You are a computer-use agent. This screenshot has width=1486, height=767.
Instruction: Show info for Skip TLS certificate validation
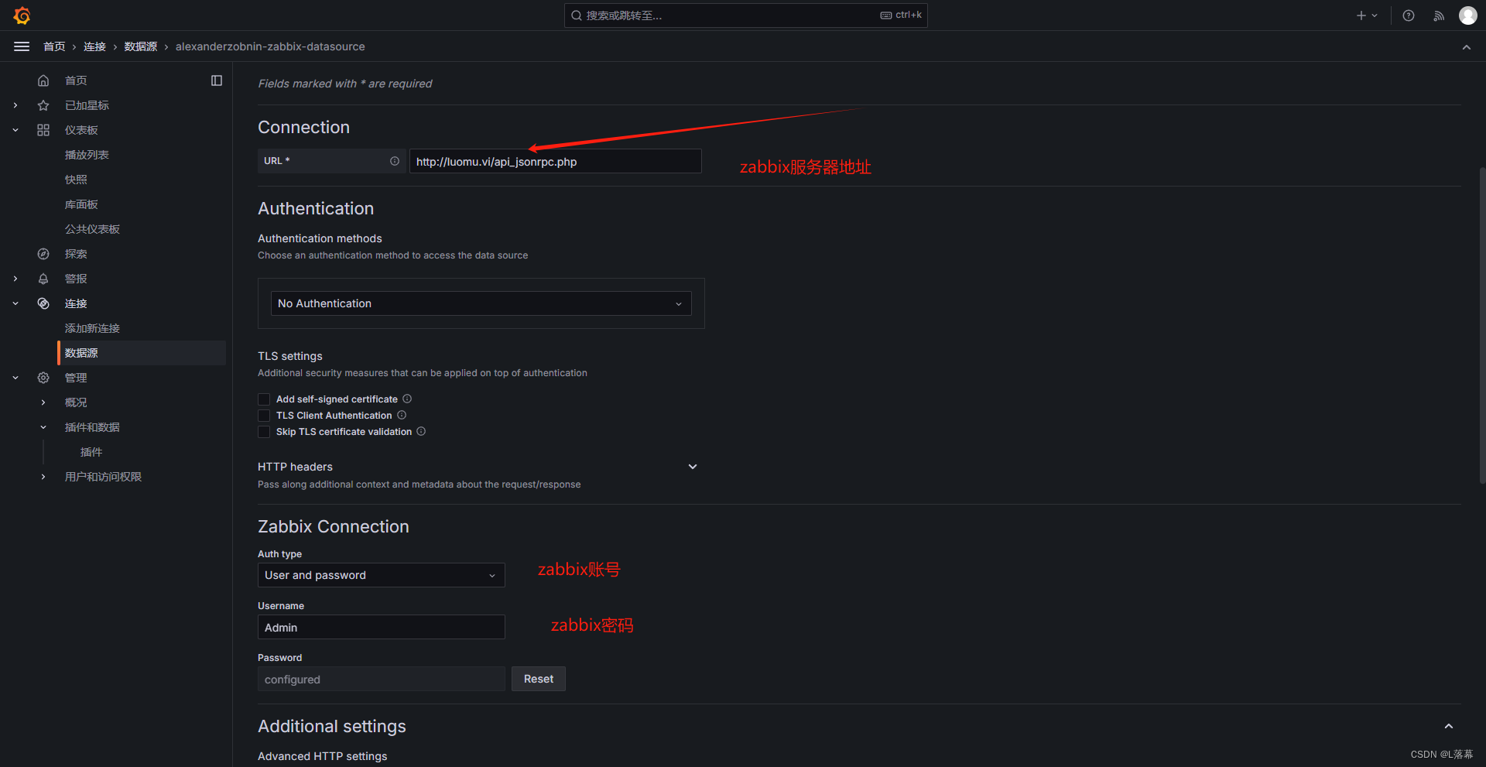tap(421, 431)
